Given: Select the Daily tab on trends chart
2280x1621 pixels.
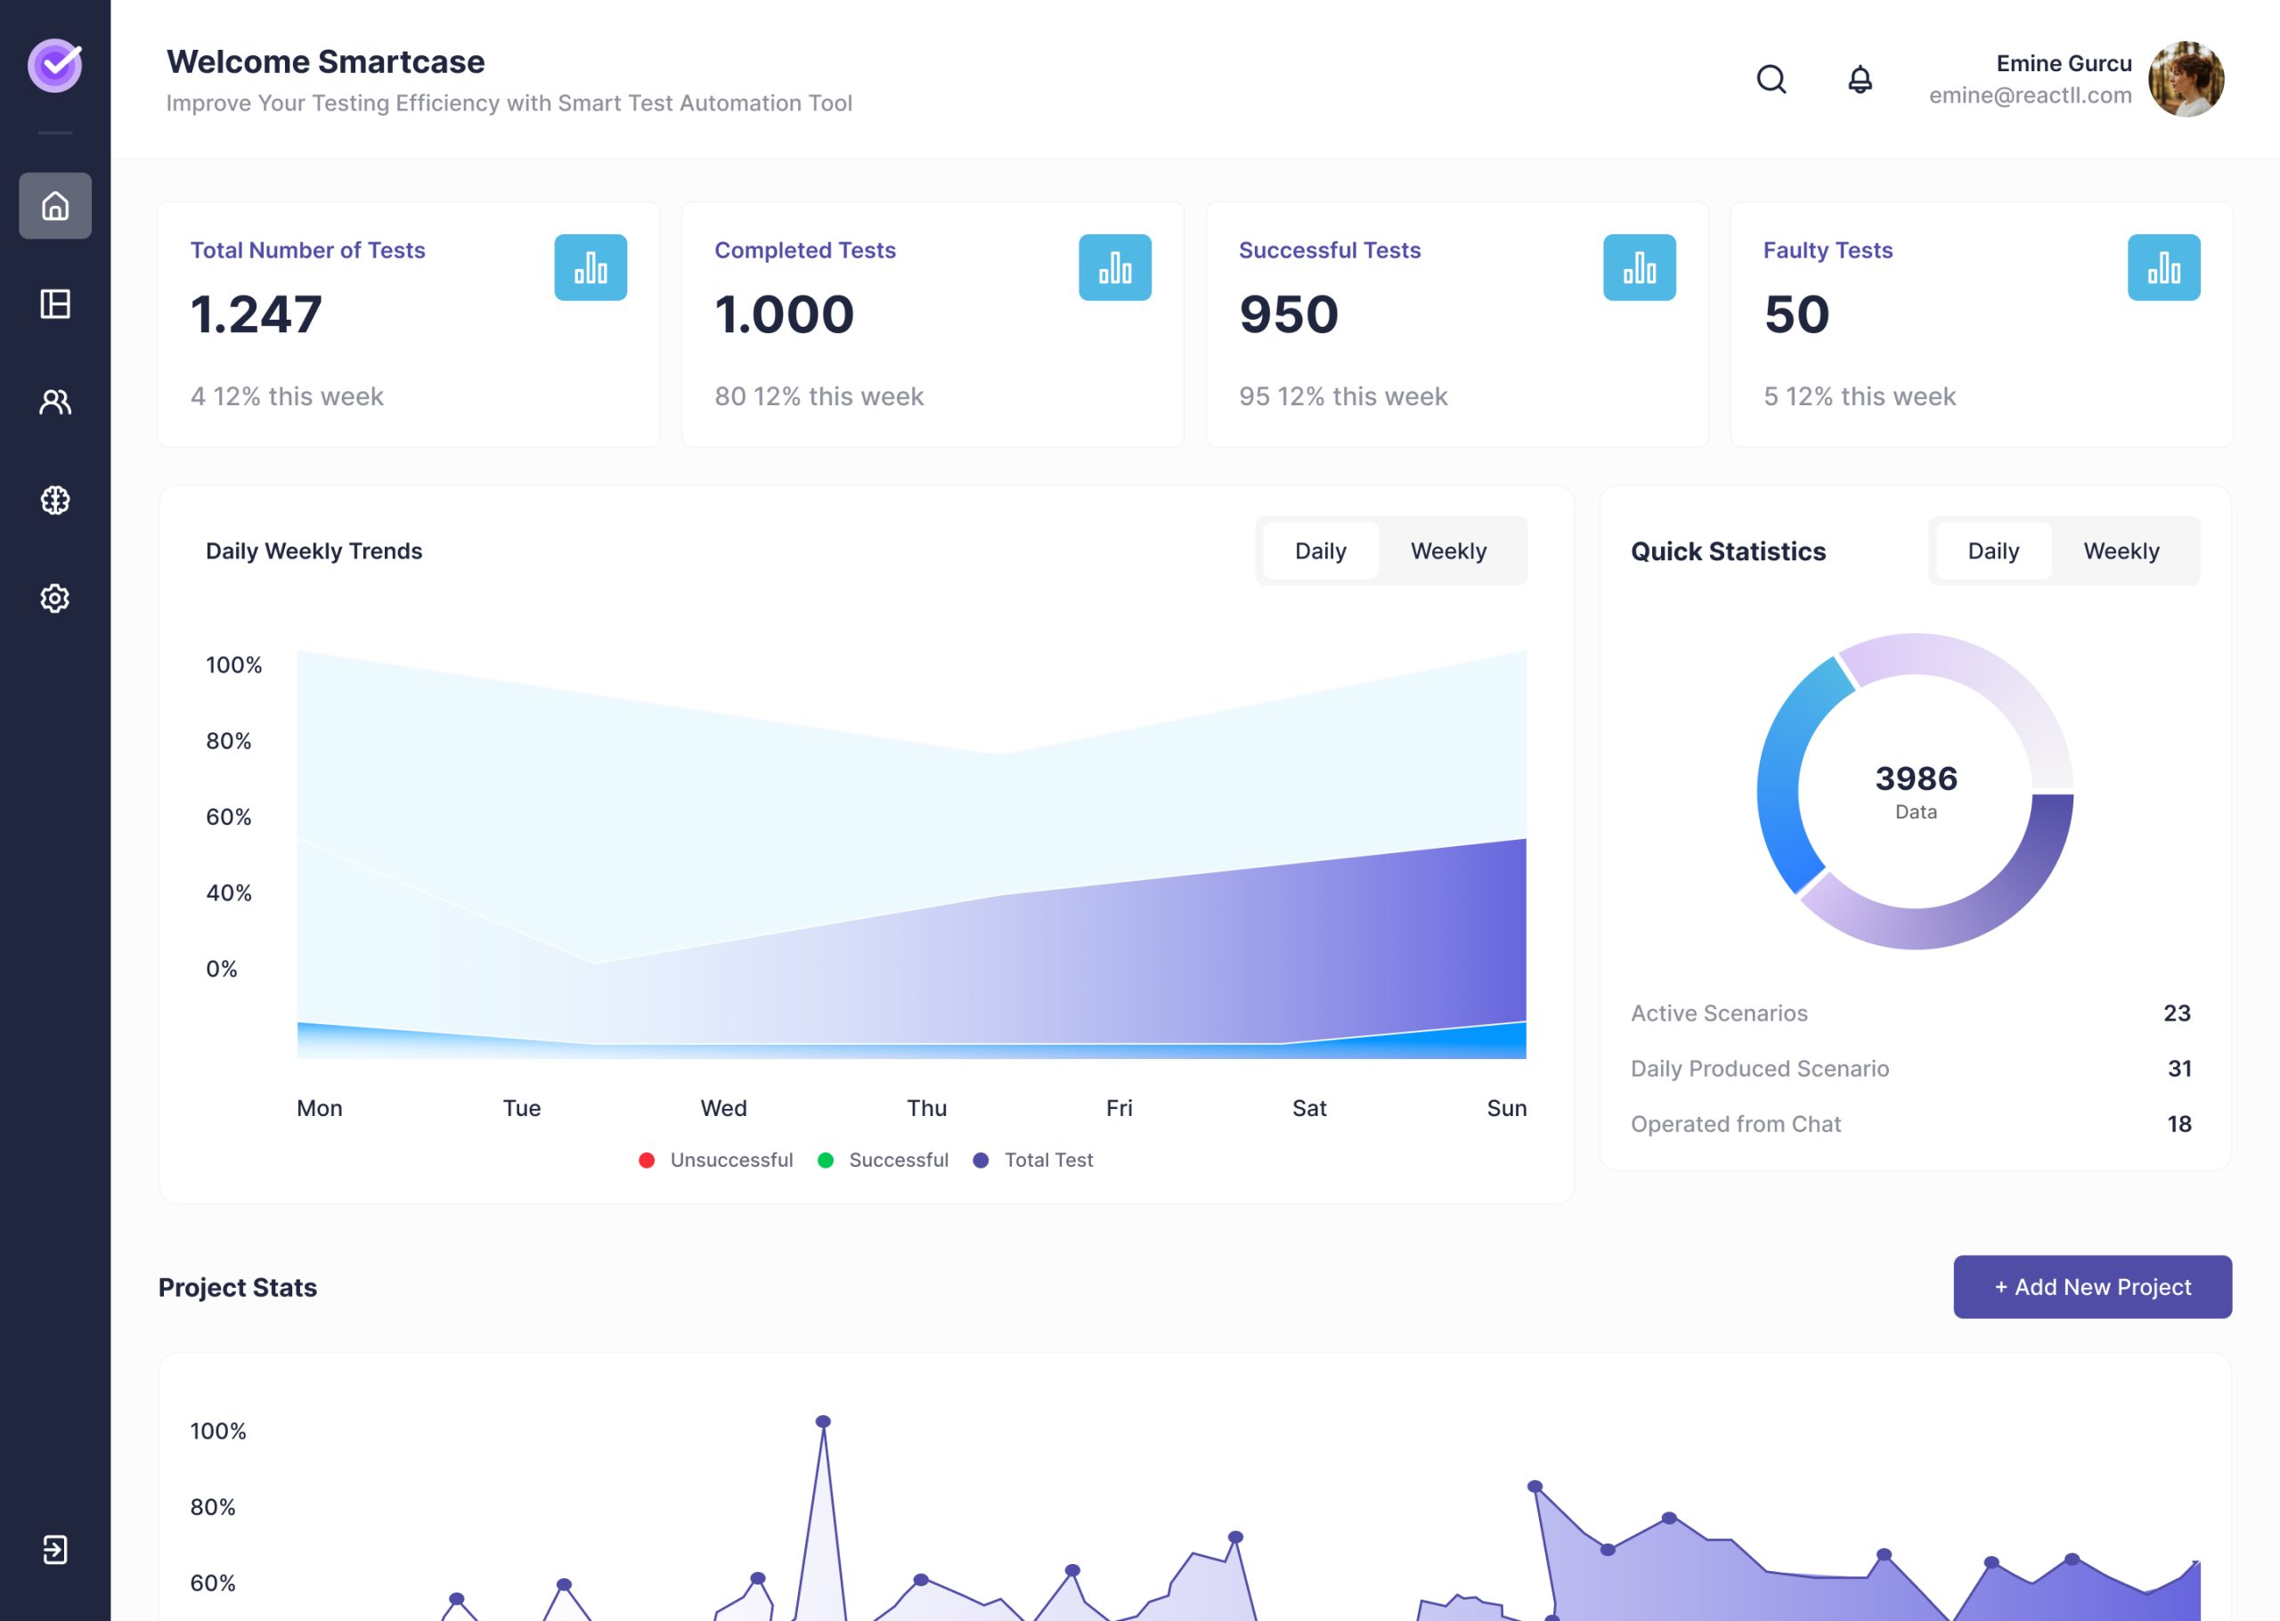Looking at the screenshot, I should [x=1320, y=550].
